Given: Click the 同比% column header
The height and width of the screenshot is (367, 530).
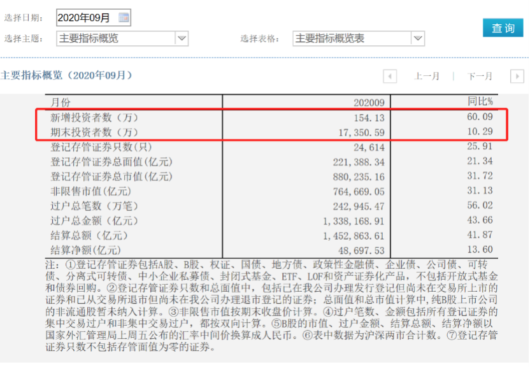Looking at the screenshot, I should click(480, 101).
